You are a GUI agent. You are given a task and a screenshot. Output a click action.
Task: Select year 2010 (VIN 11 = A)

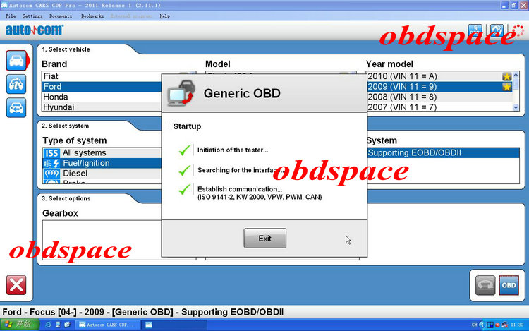coord(439,76)
